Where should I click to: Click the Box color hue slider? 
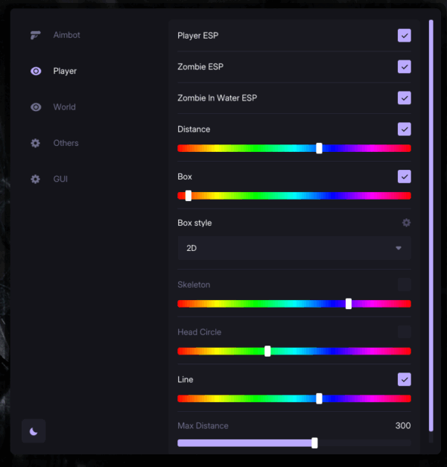294,196
